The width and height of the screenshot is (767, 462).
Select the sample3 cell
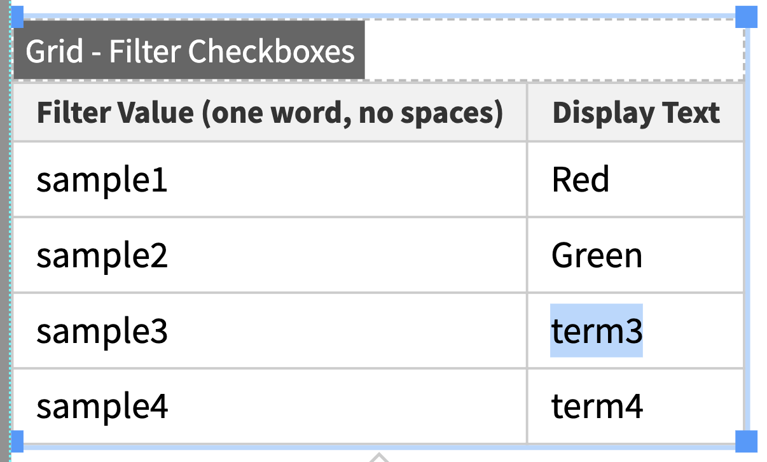click(x=270, y=331)
